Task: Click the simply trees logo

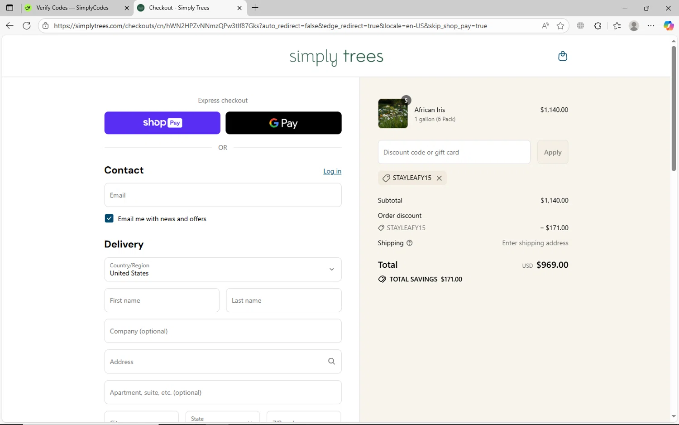Action: [x=336, y=57]
